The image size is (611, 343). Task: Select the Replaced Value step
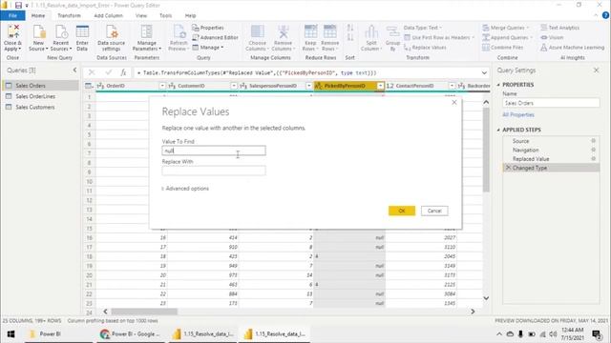click(x=551, y=159)
